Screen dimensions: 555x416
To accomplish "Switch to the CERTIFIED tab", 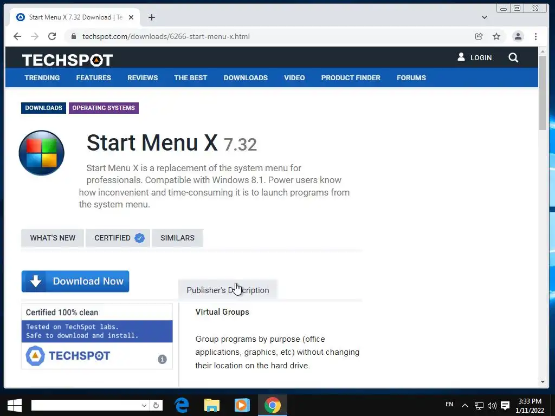I will click(x=118, y=238).
